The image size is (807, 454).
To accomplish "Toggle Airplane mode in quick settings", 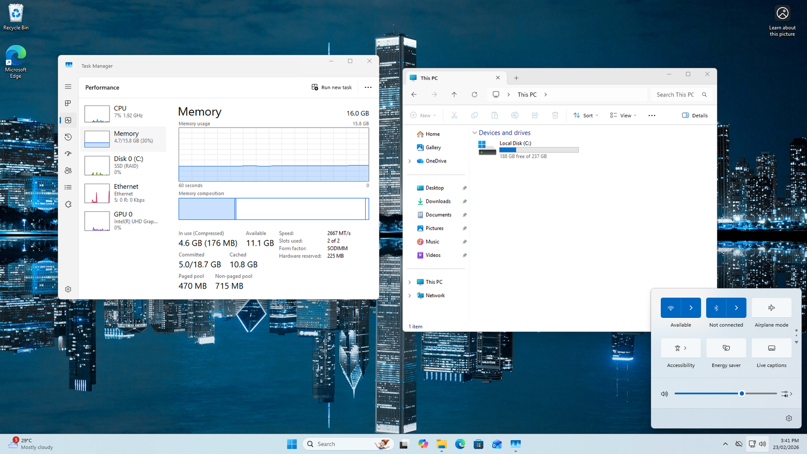I will click(x=771, y=308).
